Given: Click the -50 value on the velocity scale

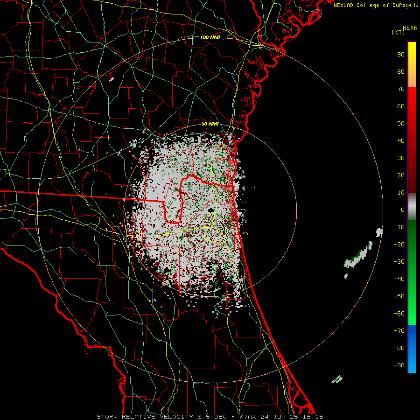Looking at the screenshot, I should coord(399,296).
